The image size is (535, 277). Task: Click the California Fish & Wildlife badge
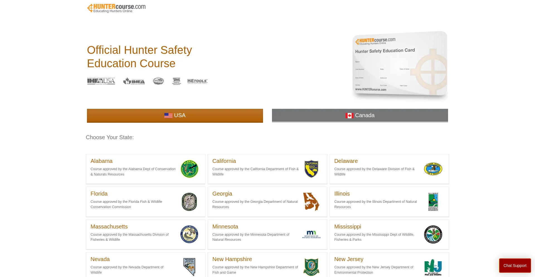pyautogui.click(x=311, y=169)
